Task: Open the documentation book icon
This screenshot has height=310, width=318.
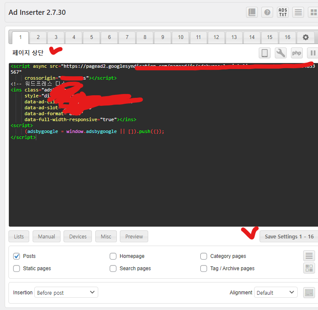Action: 252,12
